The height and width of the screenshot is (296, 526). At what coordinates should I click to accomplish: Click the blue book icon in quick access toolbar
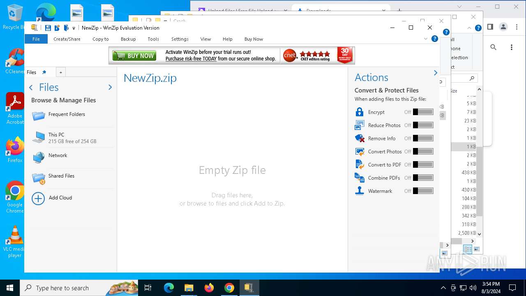[66, 28]
